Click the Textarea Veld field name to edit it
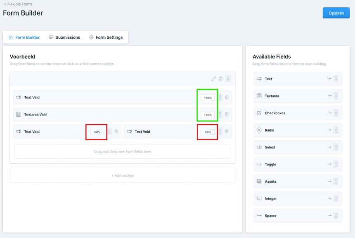The height and width of the screenshot is (238, 355). 35,115
